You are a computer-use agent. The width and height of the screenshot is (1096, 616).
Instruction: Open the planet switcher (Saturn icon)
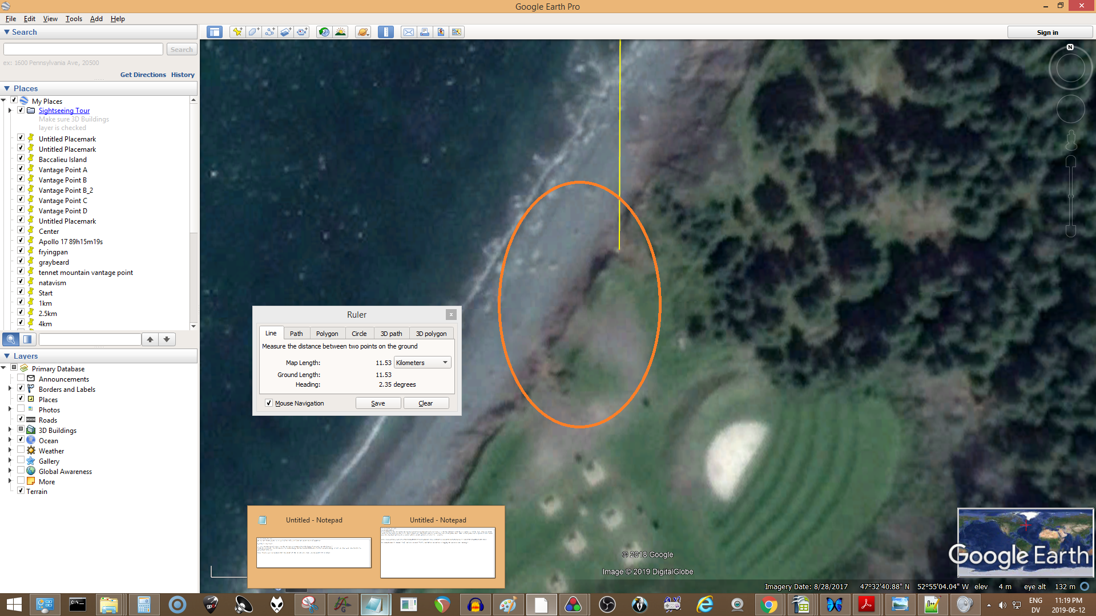[363, 32]
